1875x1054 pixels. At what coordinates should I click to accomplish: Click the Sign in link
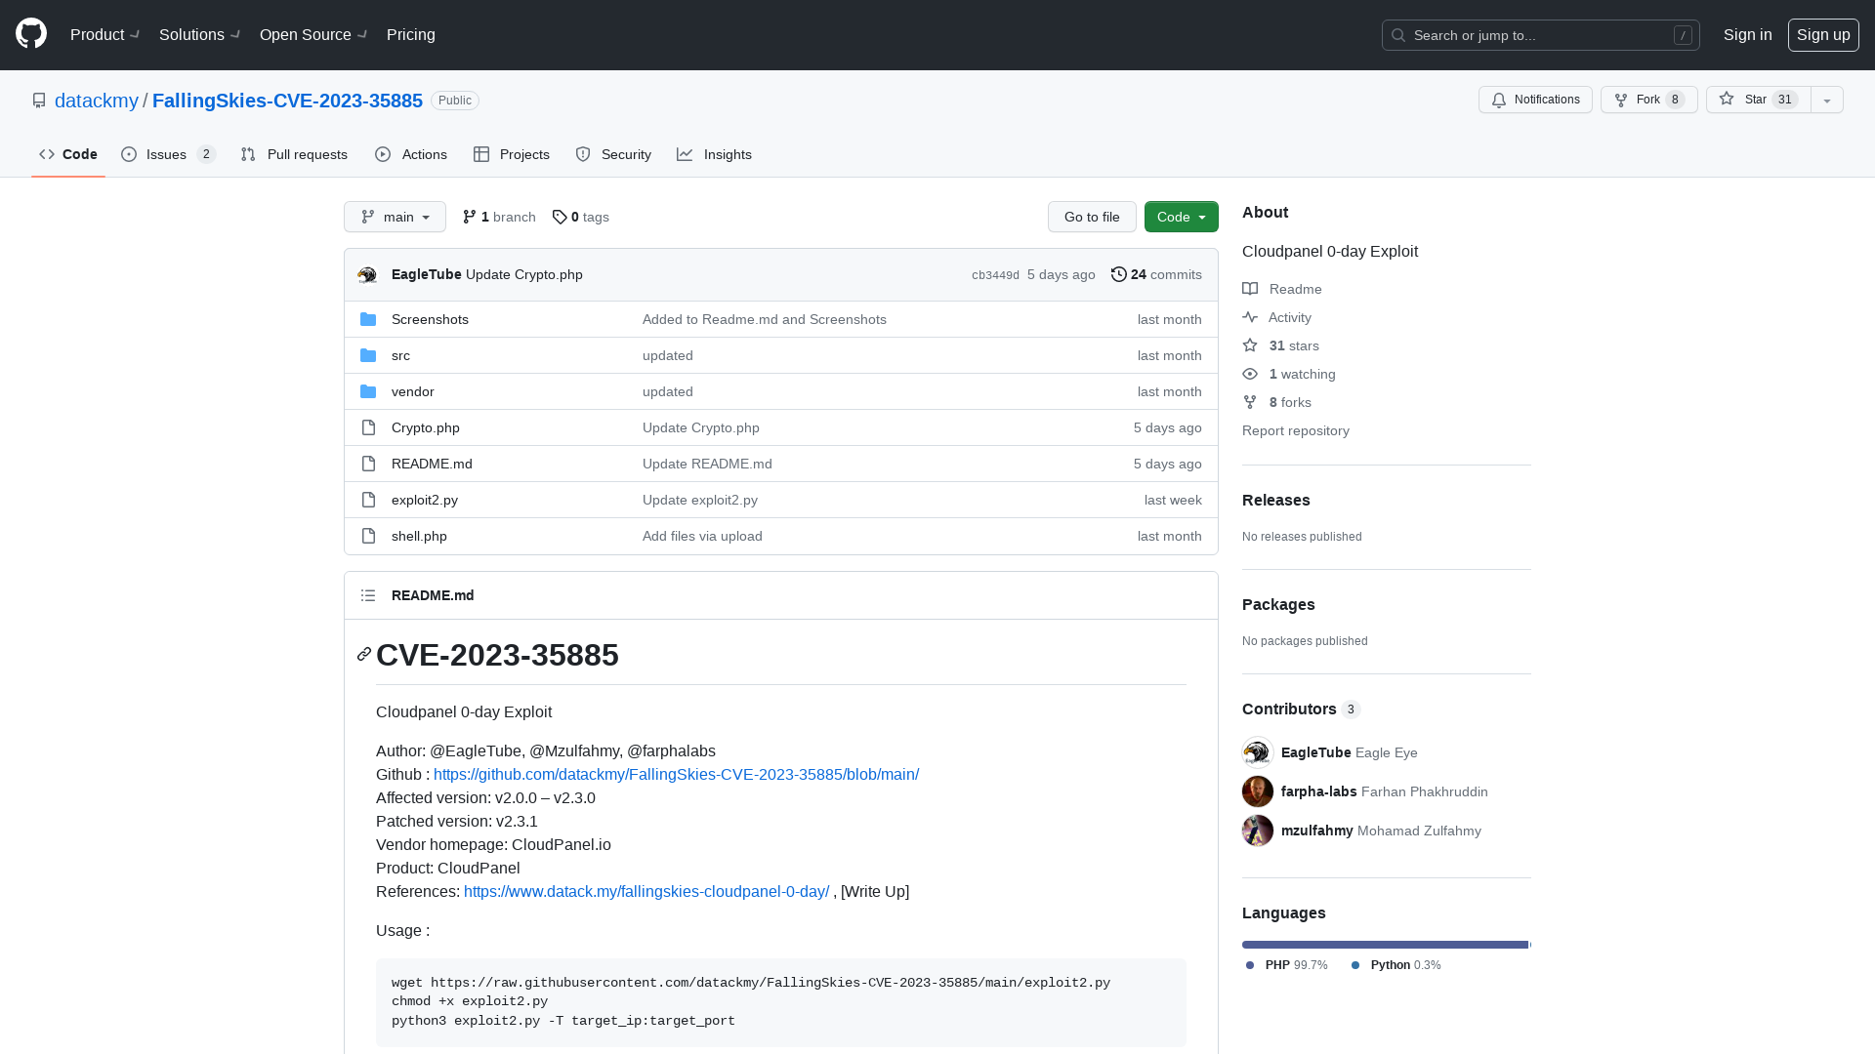pyautogui.click(x=1747, y=34)
